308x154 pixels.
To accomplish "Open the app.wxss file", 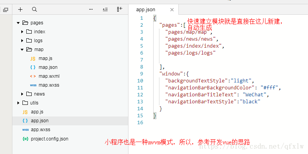I will [41, 130].
